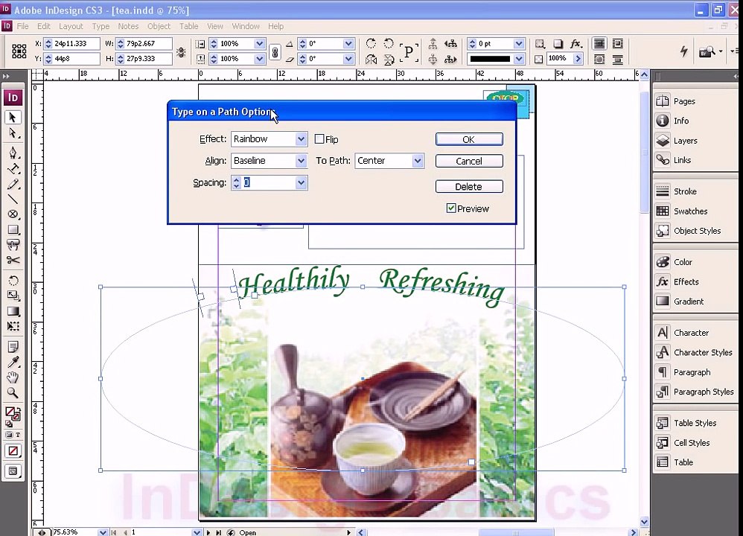Image resolution: width=743 pixels, height=536 pixels.
Task: Click the X position field 24p11.333
Action: coord(76,44)
